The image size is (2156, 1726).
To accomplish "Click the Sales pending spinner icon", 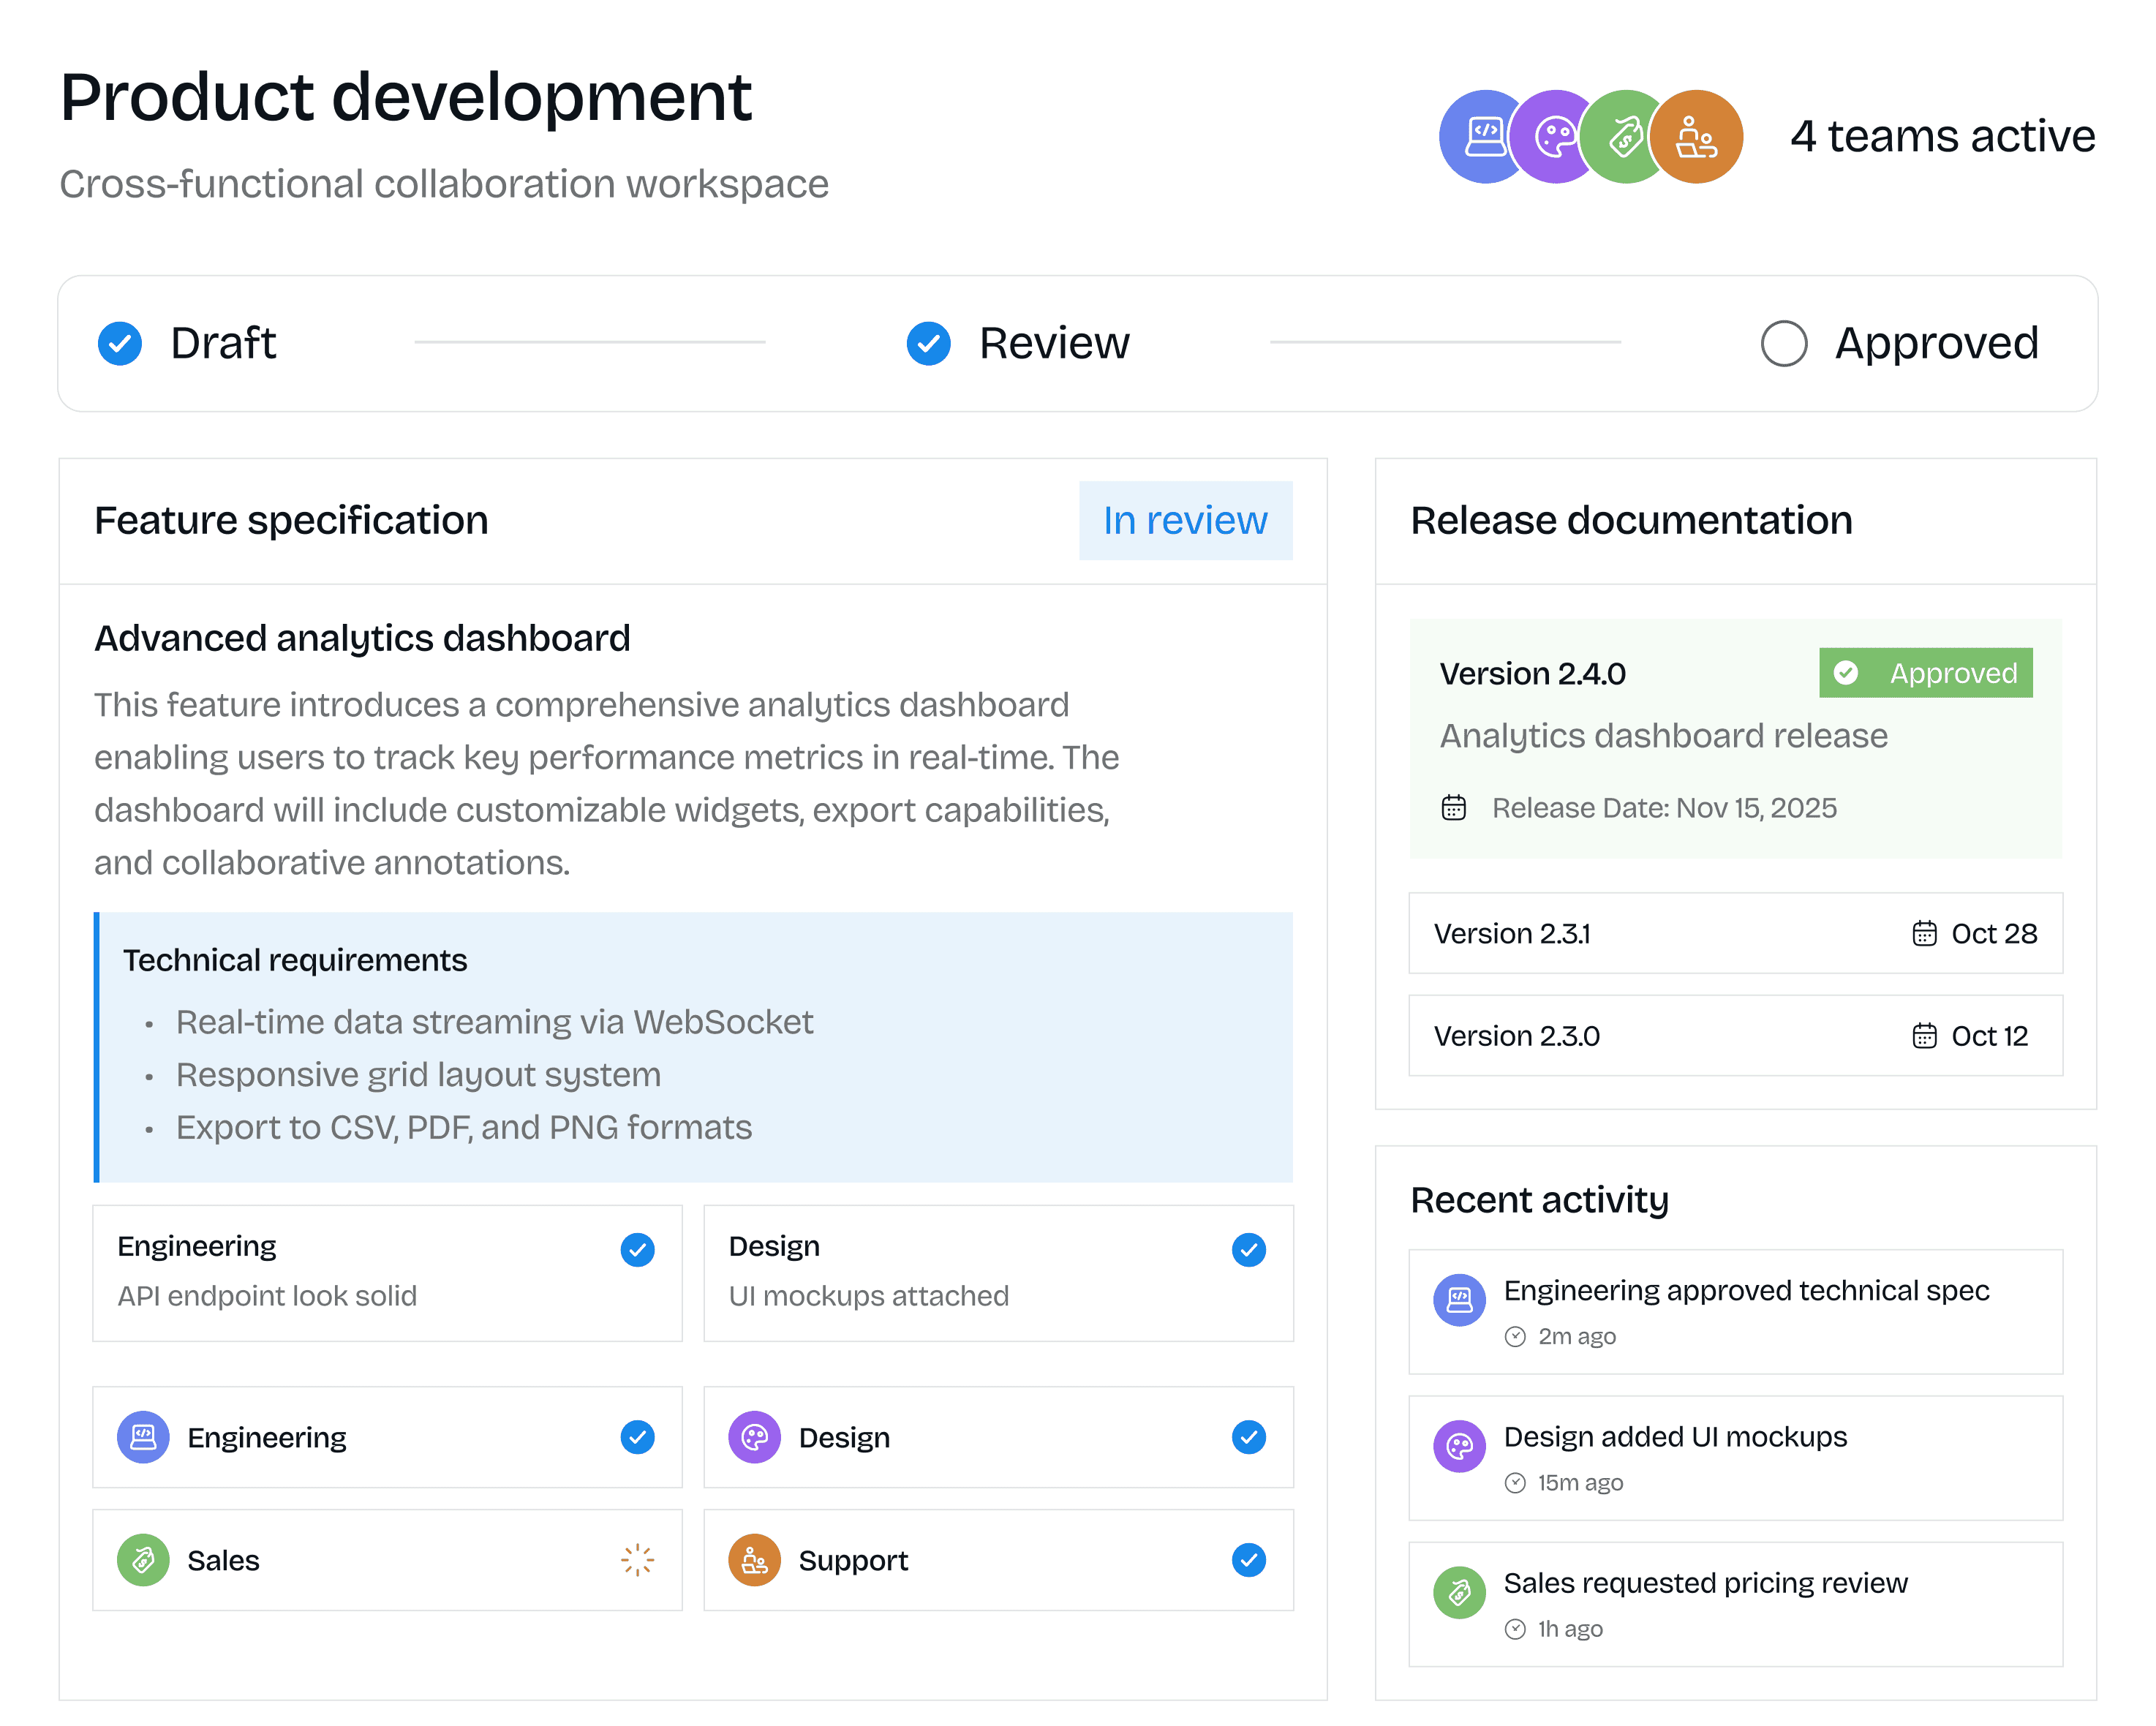I will coord(637,1560).
